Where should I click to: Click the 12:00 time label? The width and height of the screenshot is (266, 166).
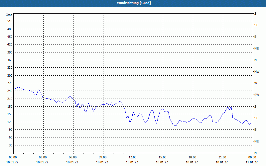(x=133, y=157)
